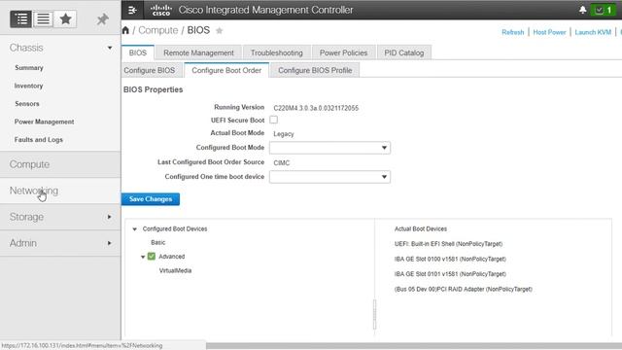Click the Launch KVM link
622x350 pixels.
point(593,32)
